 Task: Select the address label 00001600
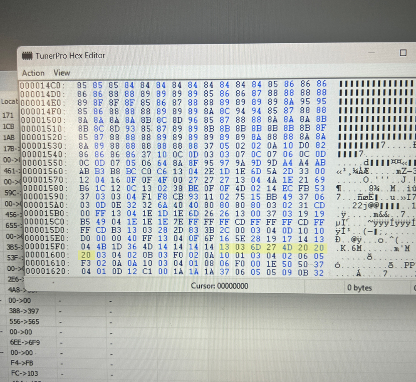(43, 255)
